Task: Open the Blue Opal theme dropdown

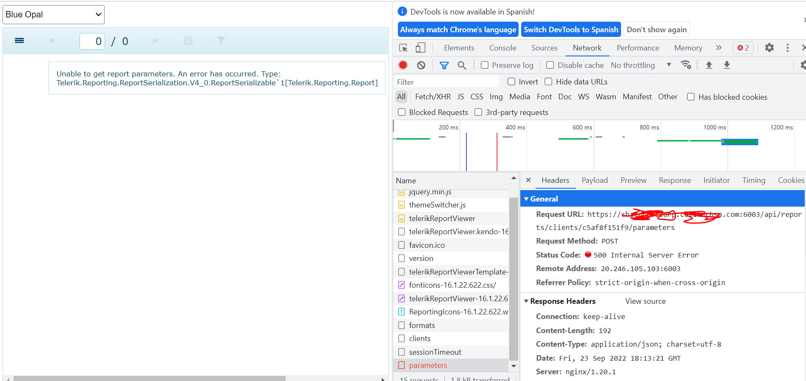Action: [54, 14]
